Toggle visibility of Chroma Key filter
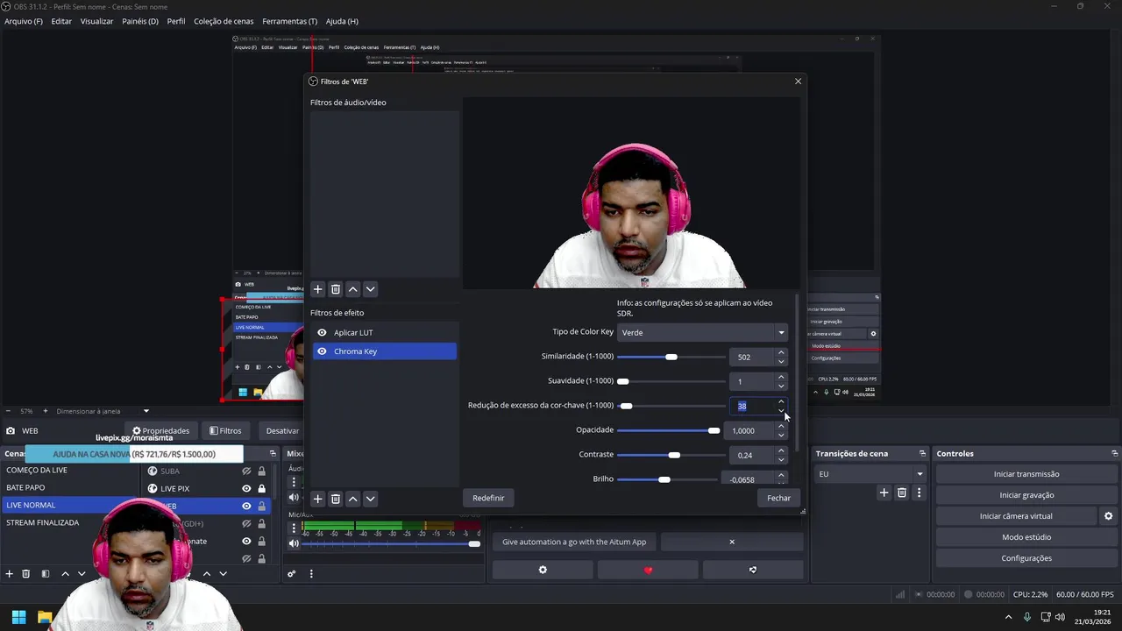 [322, 351]
